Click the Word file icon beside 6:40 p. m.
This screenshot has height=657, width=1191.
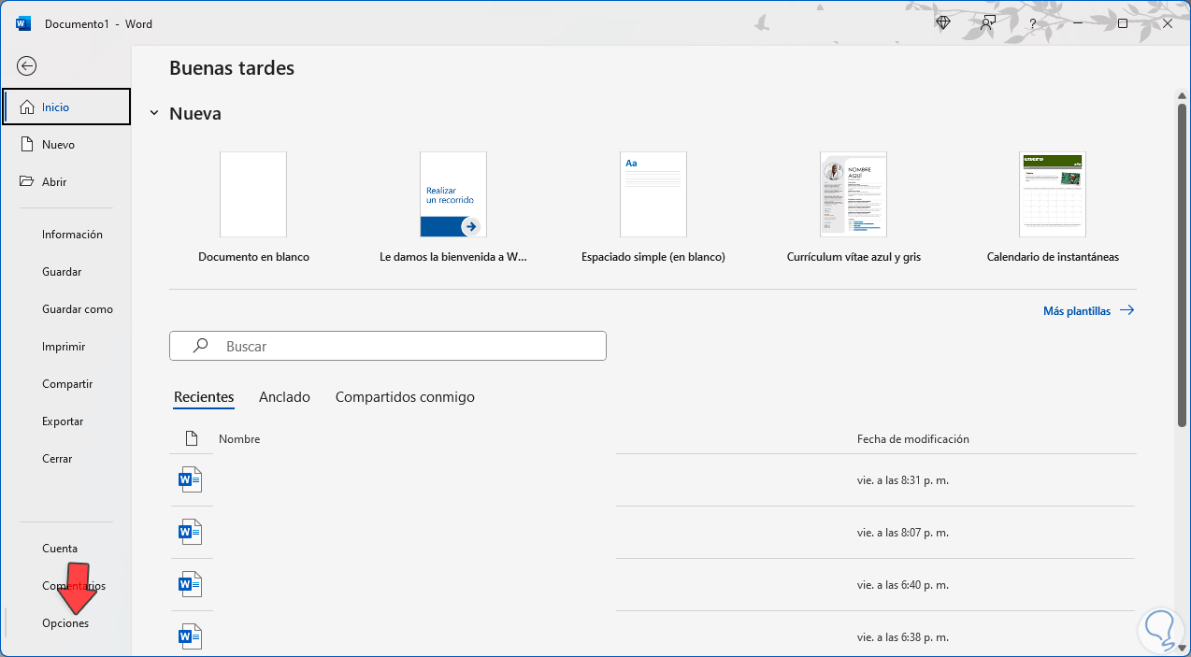pyautogui.click(x=190, y=585)
